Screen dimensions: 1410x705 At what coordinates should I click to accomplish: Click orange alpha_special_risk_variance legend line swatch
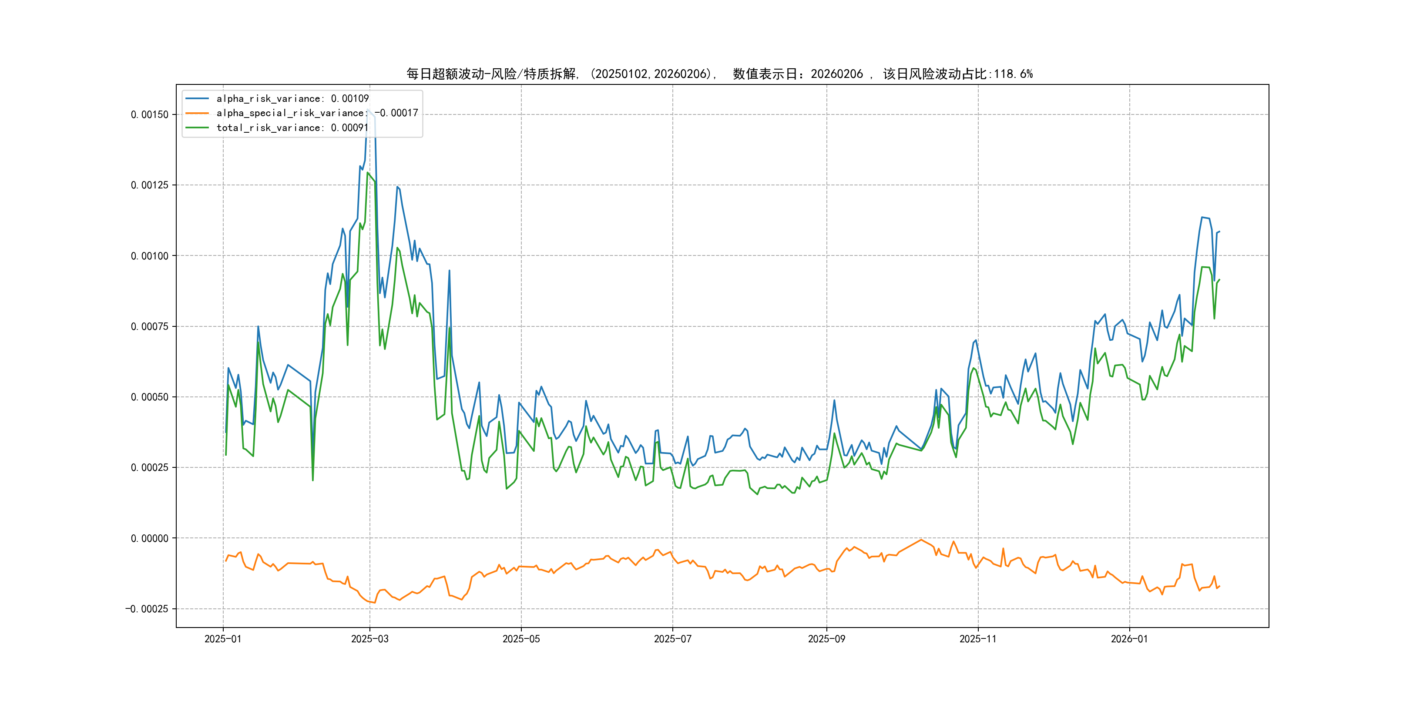pyautogui.click(x=197, y=113)
